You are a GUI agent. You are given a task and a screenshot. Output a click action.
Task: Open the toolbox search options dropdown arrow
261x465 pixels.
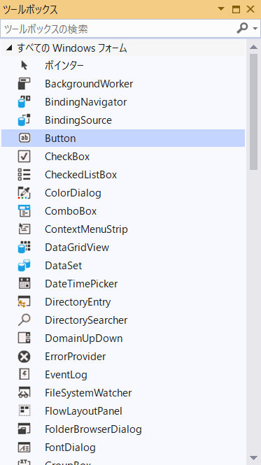tap(255, 29)
